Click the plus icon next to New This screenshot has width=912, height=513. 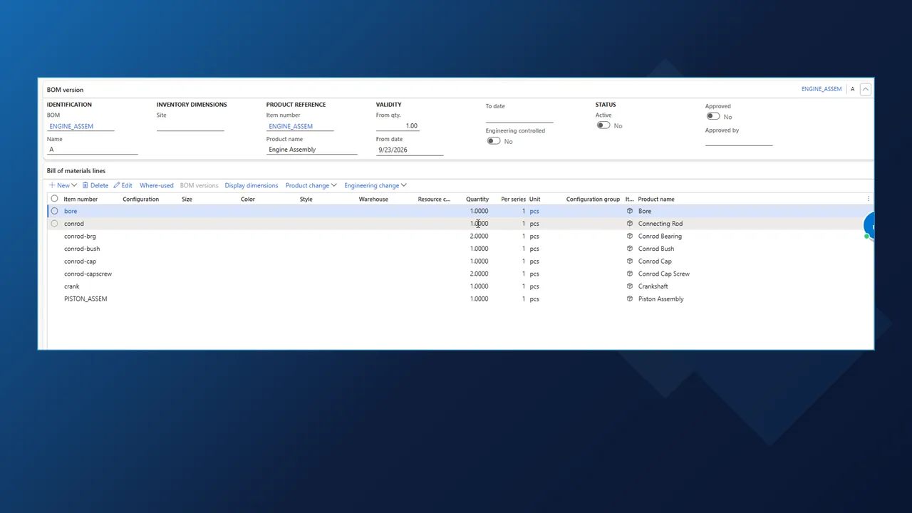(52, 185)
